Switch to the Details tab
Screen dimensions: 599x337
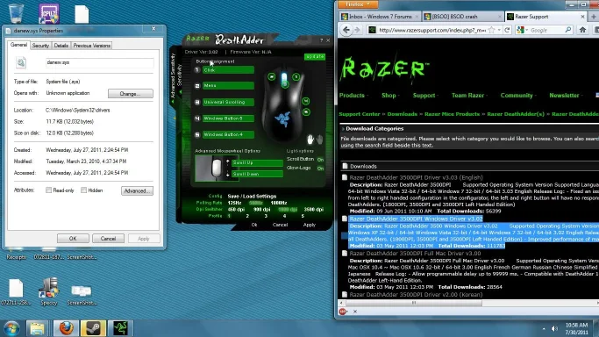[61, 46]
